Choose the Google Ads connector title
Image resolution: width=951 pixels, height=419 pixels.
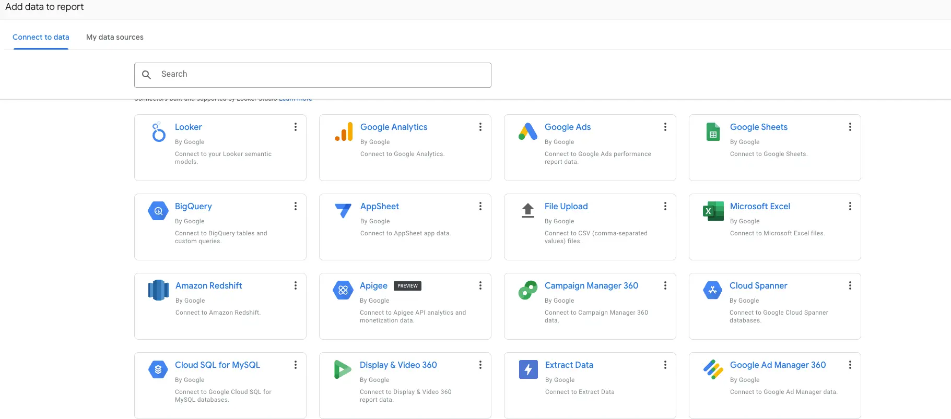click(568, 127)
